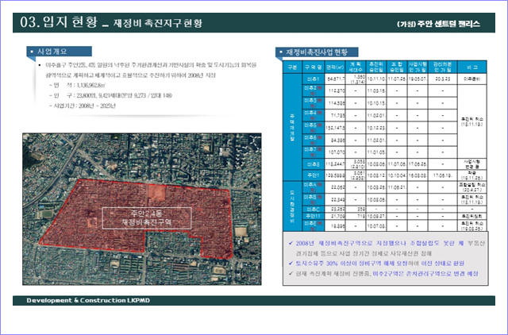The height and width of the screenshot is (335, 508).
Task: Click the "미추C" district name cell
Action: point(314,210)
